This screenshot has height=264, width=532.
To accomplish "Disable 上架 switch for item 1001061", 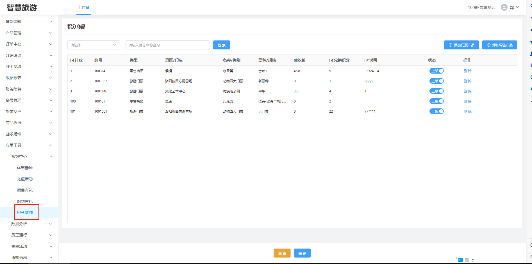I will click(x=436, y=111).
